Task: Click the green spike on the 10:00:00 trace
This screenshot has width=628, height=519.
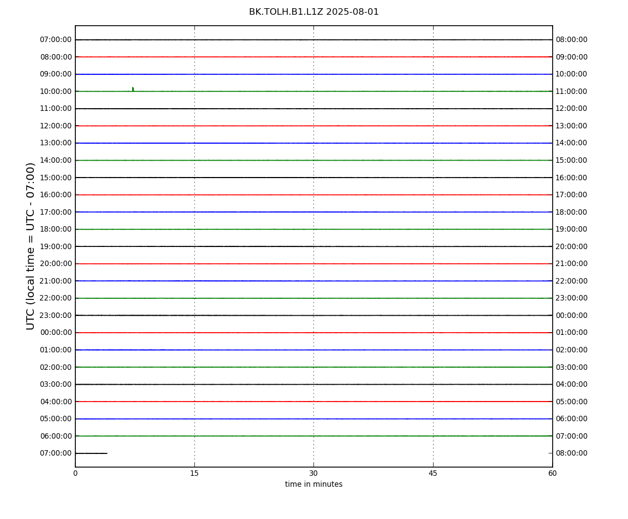Action: [133, 89]
